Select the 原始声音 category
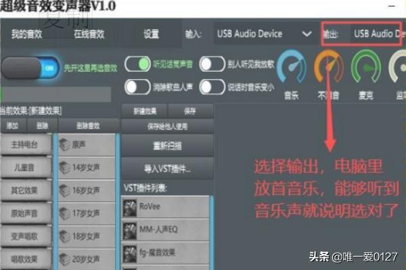Screen dimensions: 406x270 point(25,213)
